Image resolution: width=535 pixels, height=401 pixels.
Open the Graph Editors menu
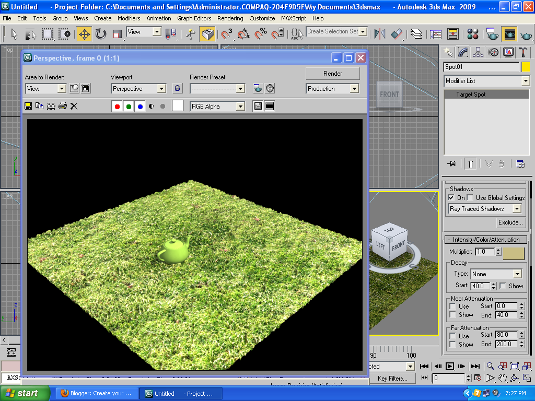194,18
